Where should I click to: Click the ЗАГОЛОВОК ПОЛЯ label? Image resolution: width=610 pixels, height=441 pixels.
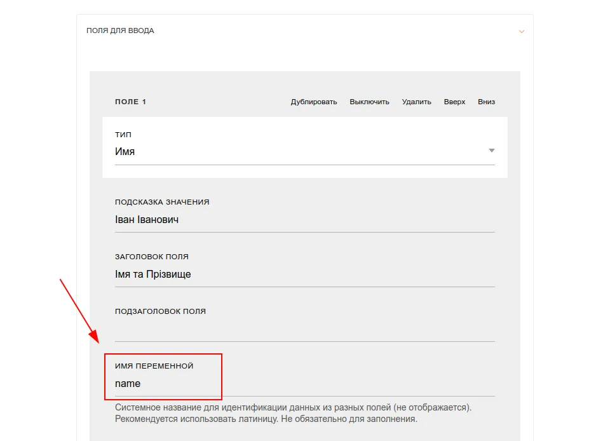[152, 257]
